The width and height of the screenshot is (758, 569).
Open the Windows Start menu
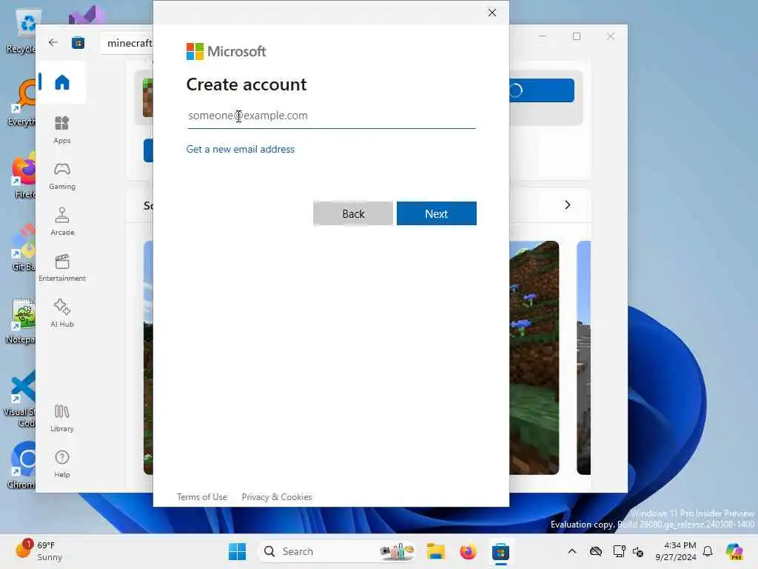[237, 551]
